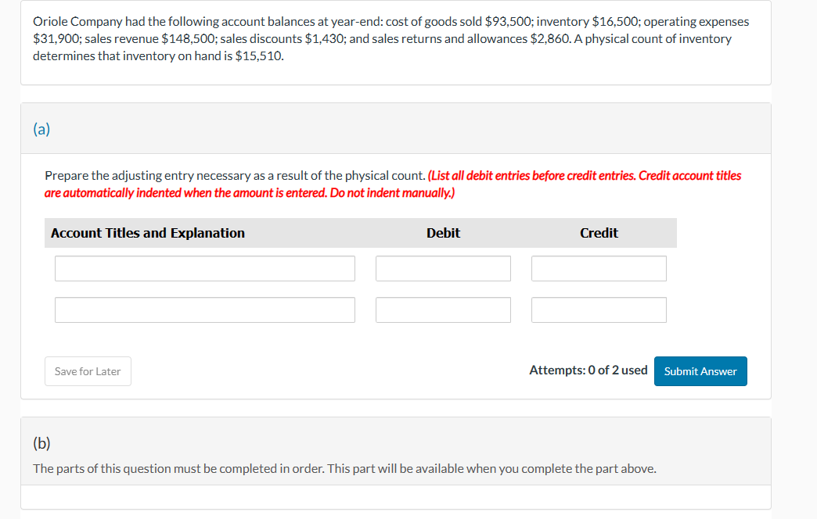The width and height of the screenshot is (817, 519).
Task: Click the second Account Titles entry field
Action: click(204, 310)
